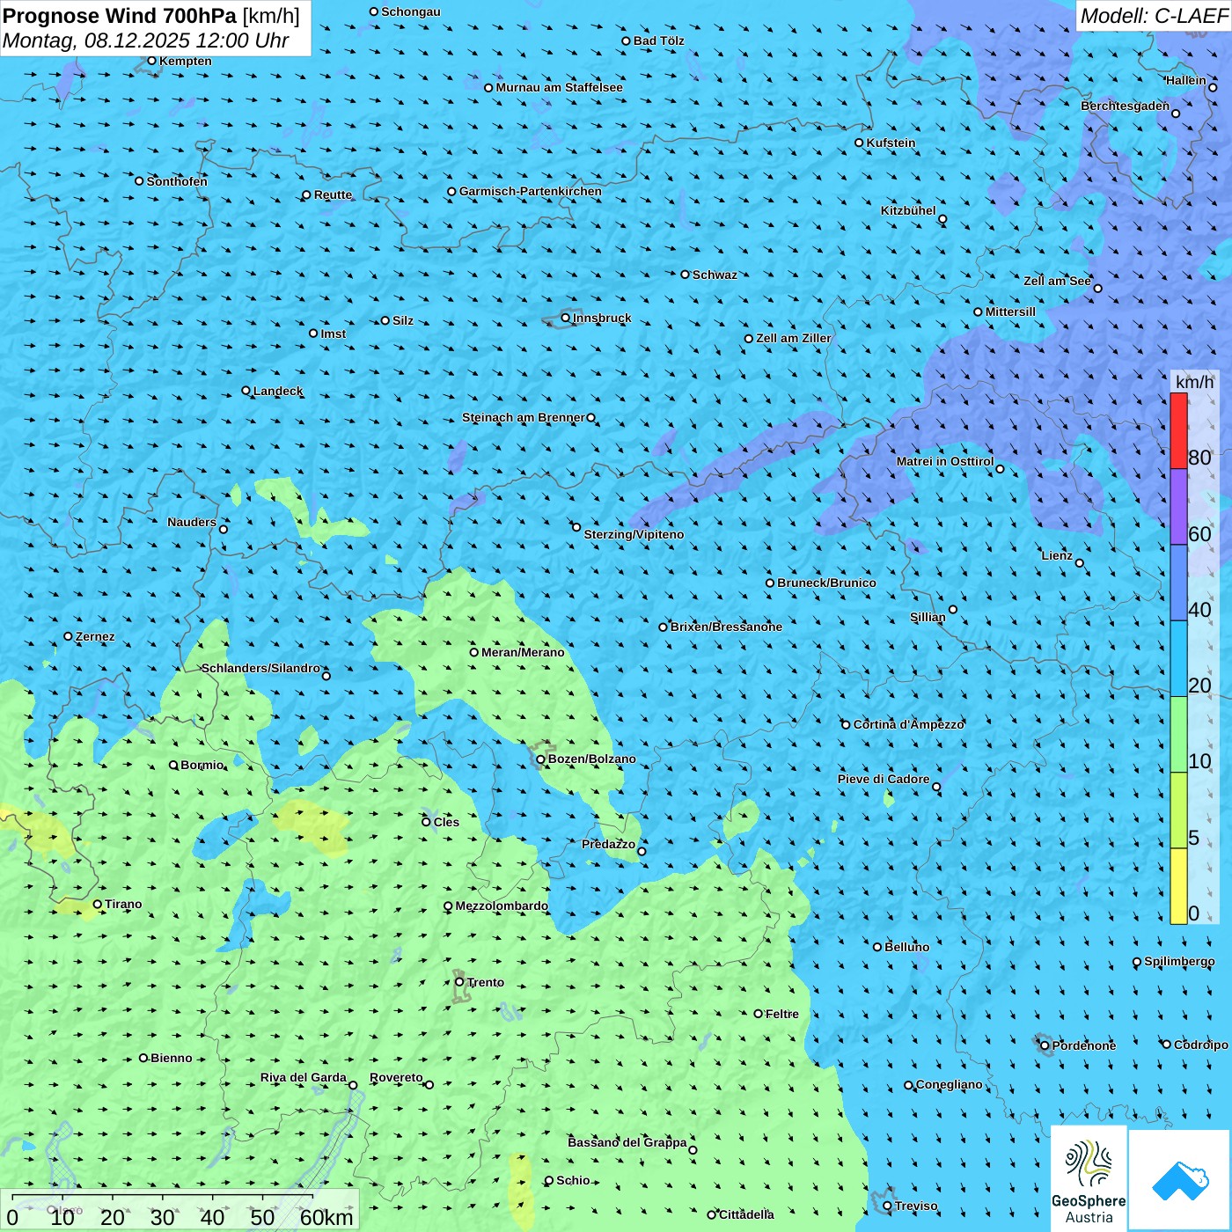Image resolution: width=1232 pixels, height=1232 pixels.
Task: Click the Bassano del Grappa label
Action: pos(627,1142)
